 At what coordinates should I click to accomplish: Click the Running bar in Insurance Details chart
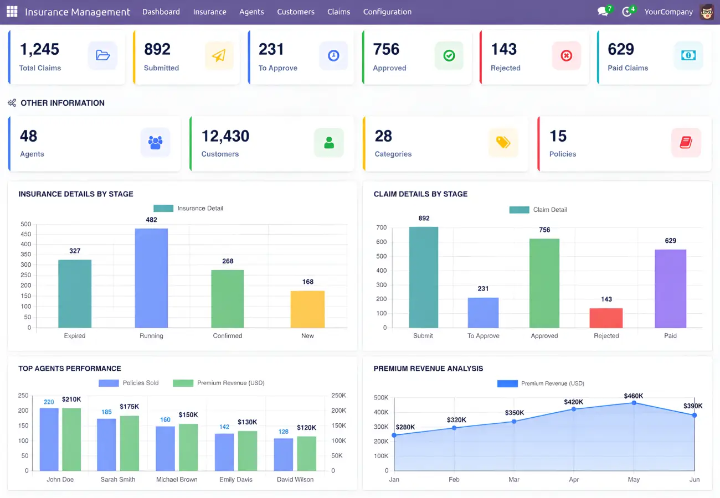pos(151,278)
